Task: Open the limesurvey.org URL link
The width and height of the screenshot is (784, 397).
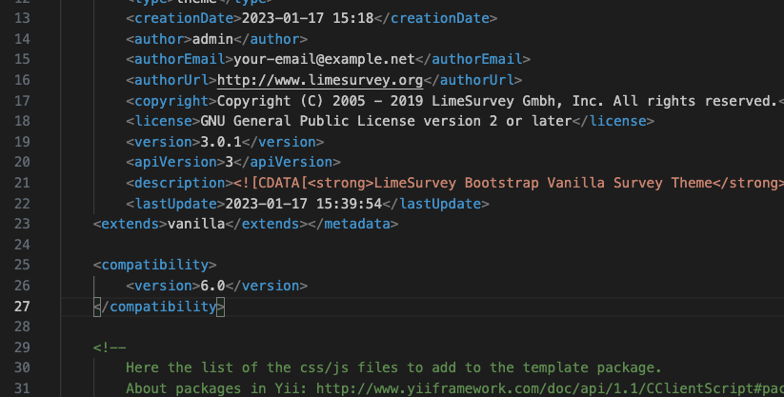Action: tap(320, 80)
